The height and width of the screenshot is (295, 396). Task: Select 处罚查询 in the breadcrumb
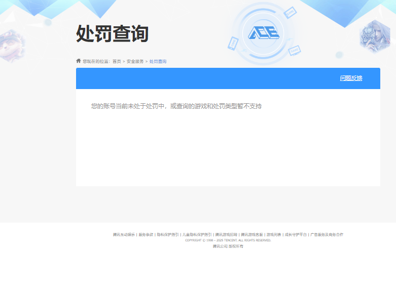[158, 61]
